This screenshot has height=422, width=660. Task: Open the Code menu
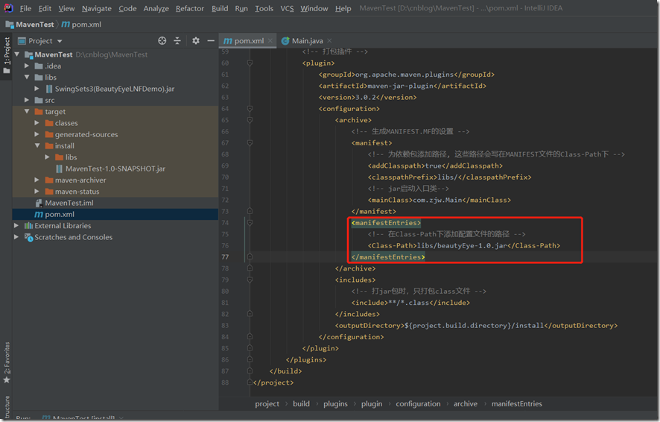pyautogui.click(x=127, y=8)
